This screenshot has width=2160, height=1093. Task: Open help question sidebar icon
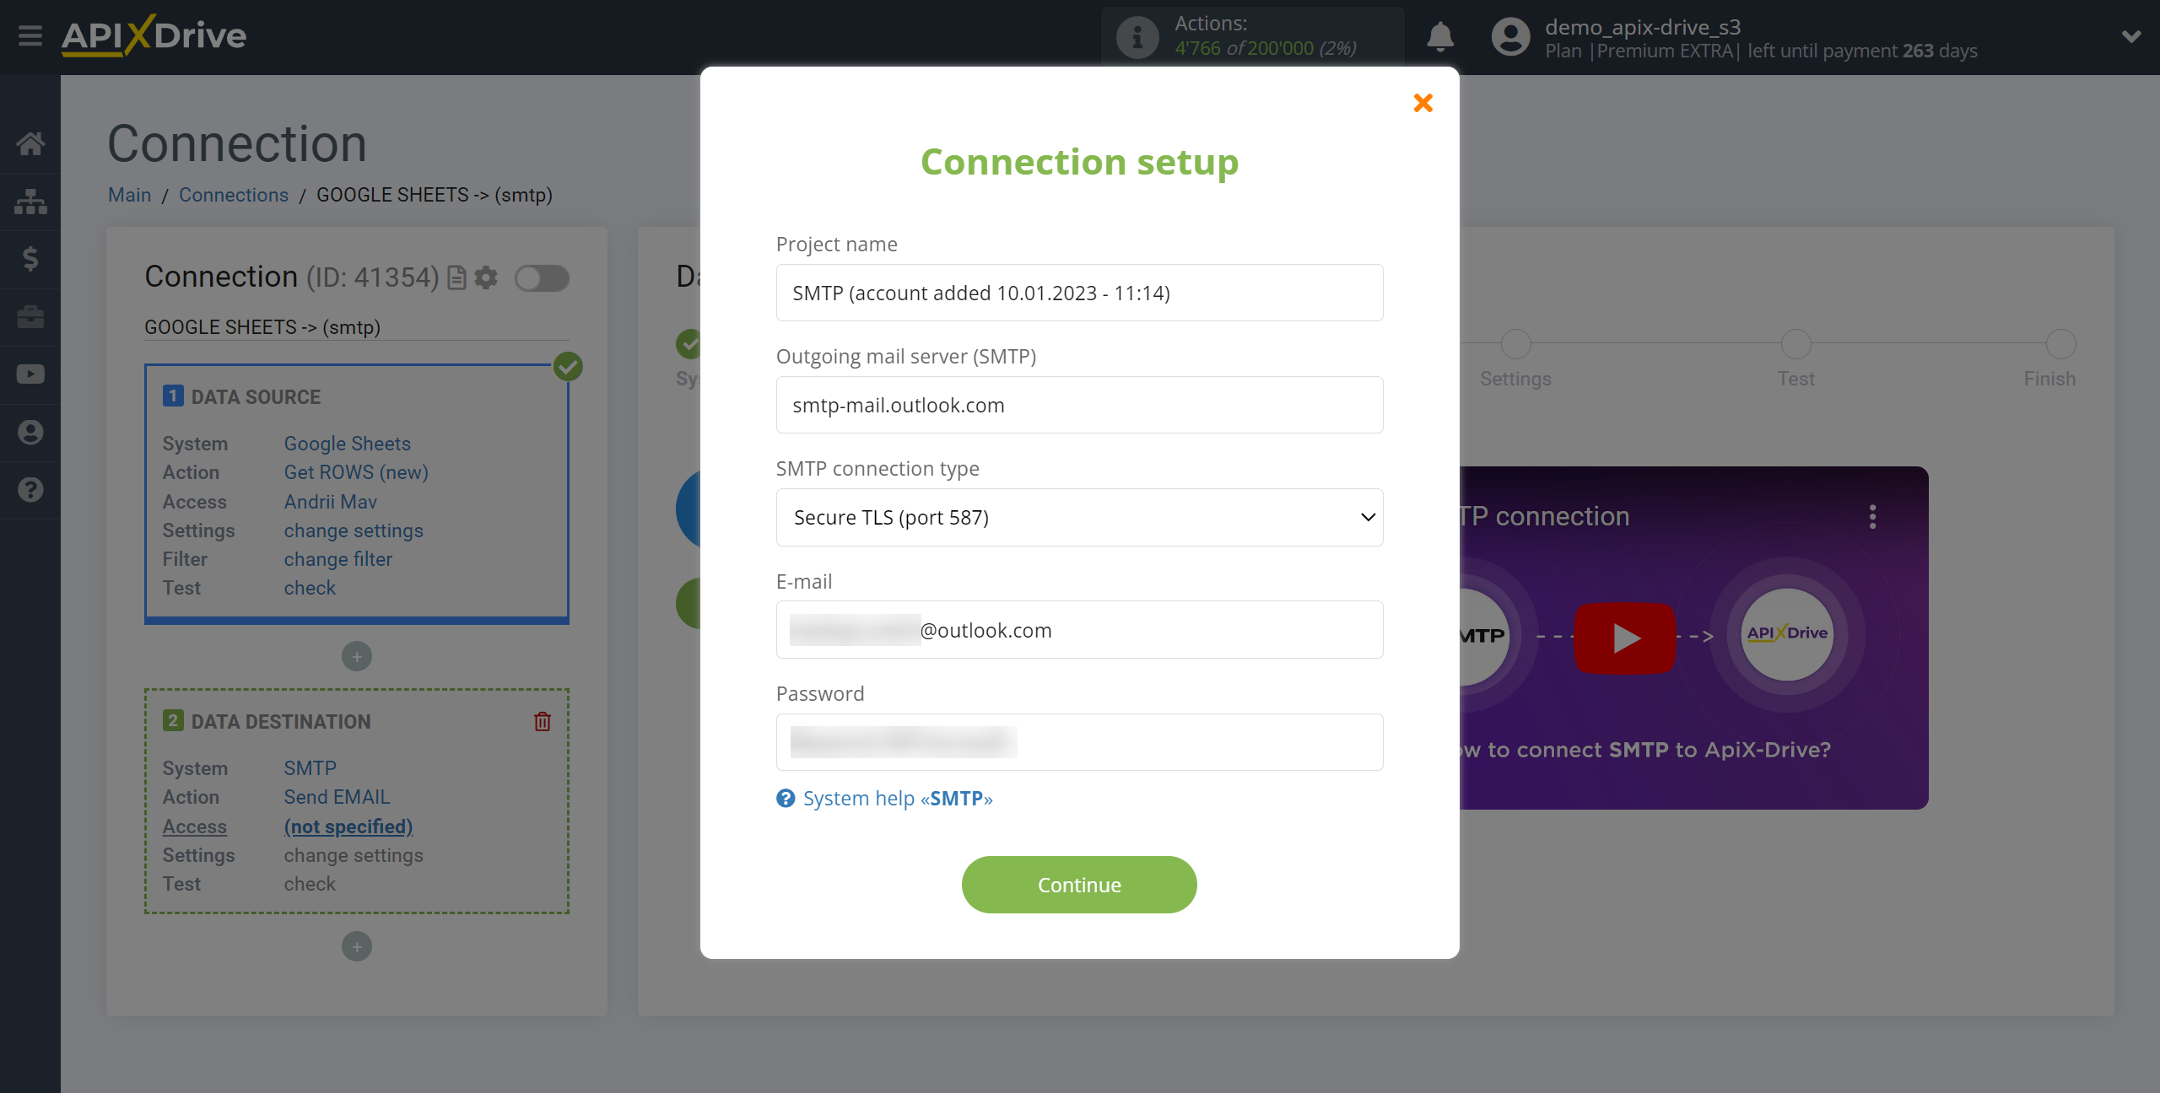(30, 489)
